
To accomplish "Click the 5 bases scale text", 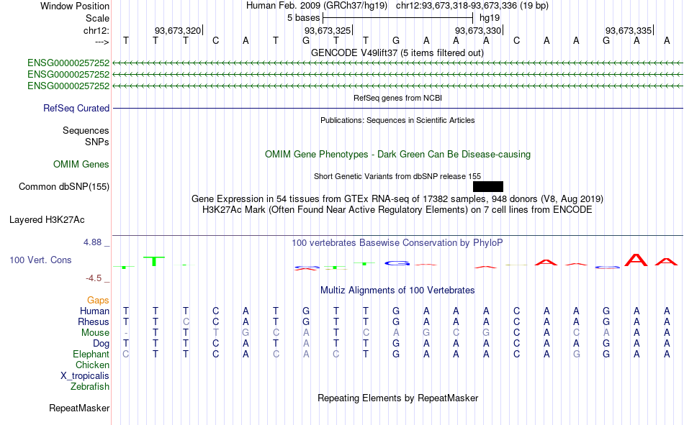I will (303, 18).
